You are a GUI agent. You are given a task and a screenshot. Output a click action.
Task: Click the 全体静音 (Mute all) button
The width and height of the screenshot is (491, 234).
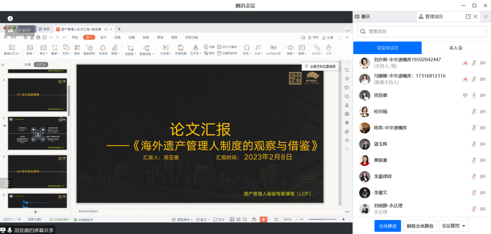point(388,225)
